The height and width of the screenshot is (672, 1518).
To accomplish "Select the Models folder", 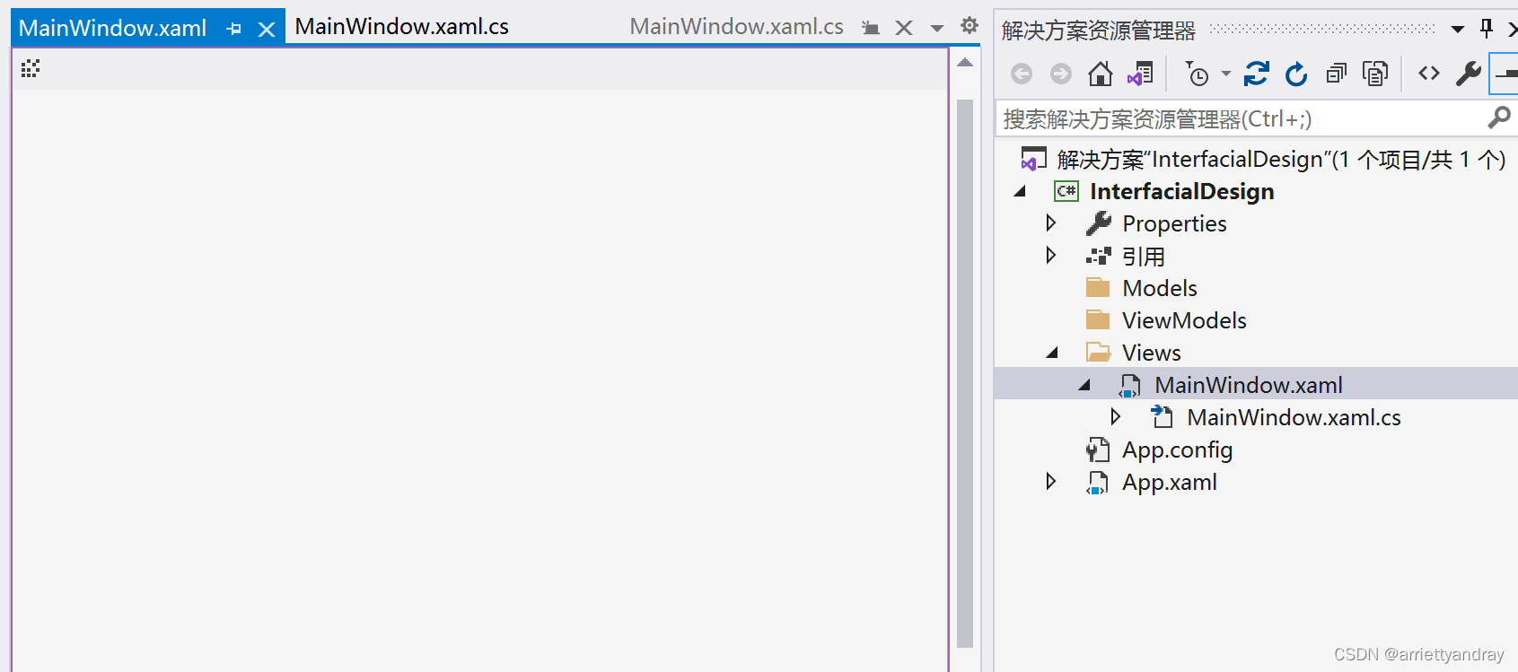I will [x=1160, y=288].
